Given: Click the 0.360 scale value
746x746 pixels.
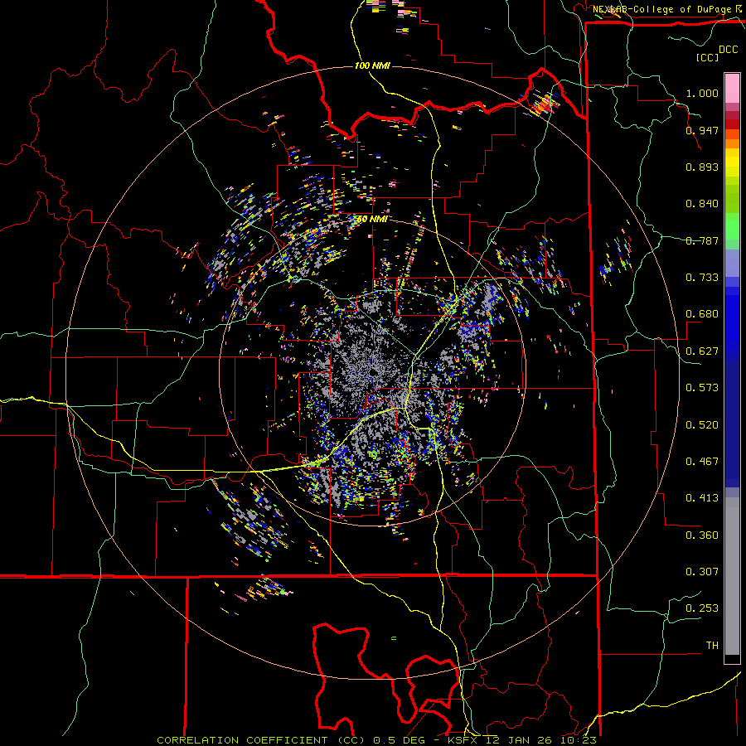Looking at the screenshot, I should tap(702, 535).
